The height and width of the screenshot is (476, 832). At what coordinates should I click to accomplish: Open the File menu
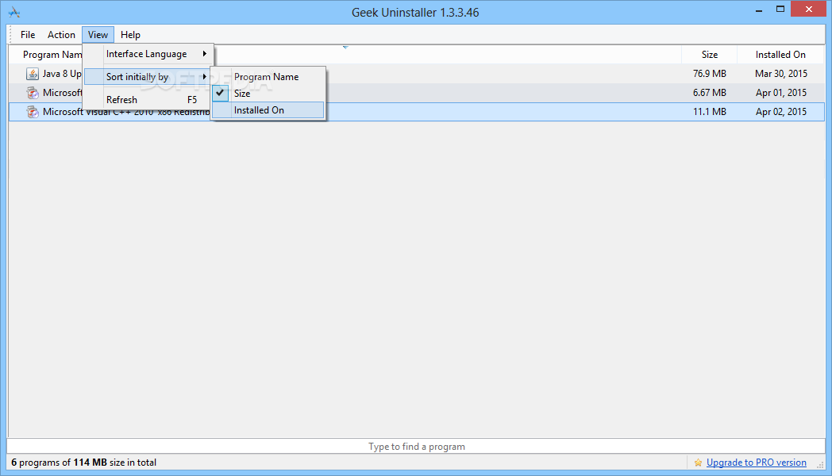coord(28,34)
